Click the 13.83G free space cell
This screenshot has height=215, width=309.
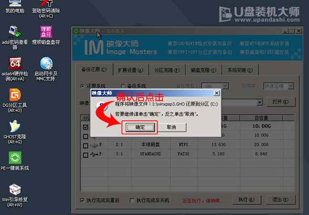point(218,144)
